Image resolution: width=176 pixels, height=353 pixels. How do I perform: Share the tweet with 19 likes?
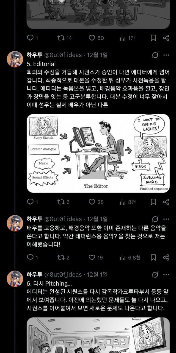tap(166, 257)
